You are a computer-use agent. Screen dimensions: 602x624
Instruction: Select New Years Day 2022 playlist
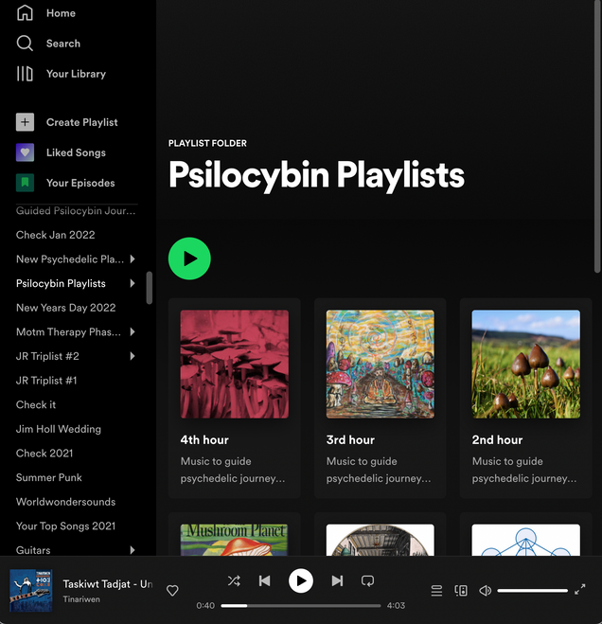pos(65,308)
